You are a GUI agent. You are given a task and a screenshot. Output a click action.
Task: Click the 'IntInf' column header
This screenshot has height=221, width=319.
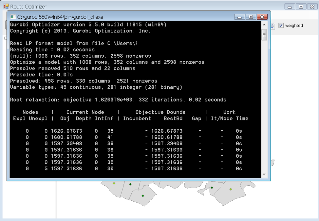click(x=104, y=119)
